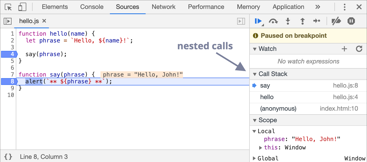Viewport: 367px width, 162px height.
Task: Close the hello.js file tab
Action: point(44,21)
